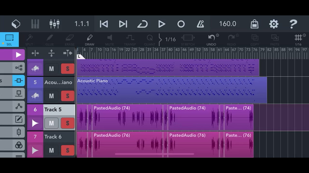Solo Track 5
This screenshot has height=173, width=309.
(x=68, y=123)
